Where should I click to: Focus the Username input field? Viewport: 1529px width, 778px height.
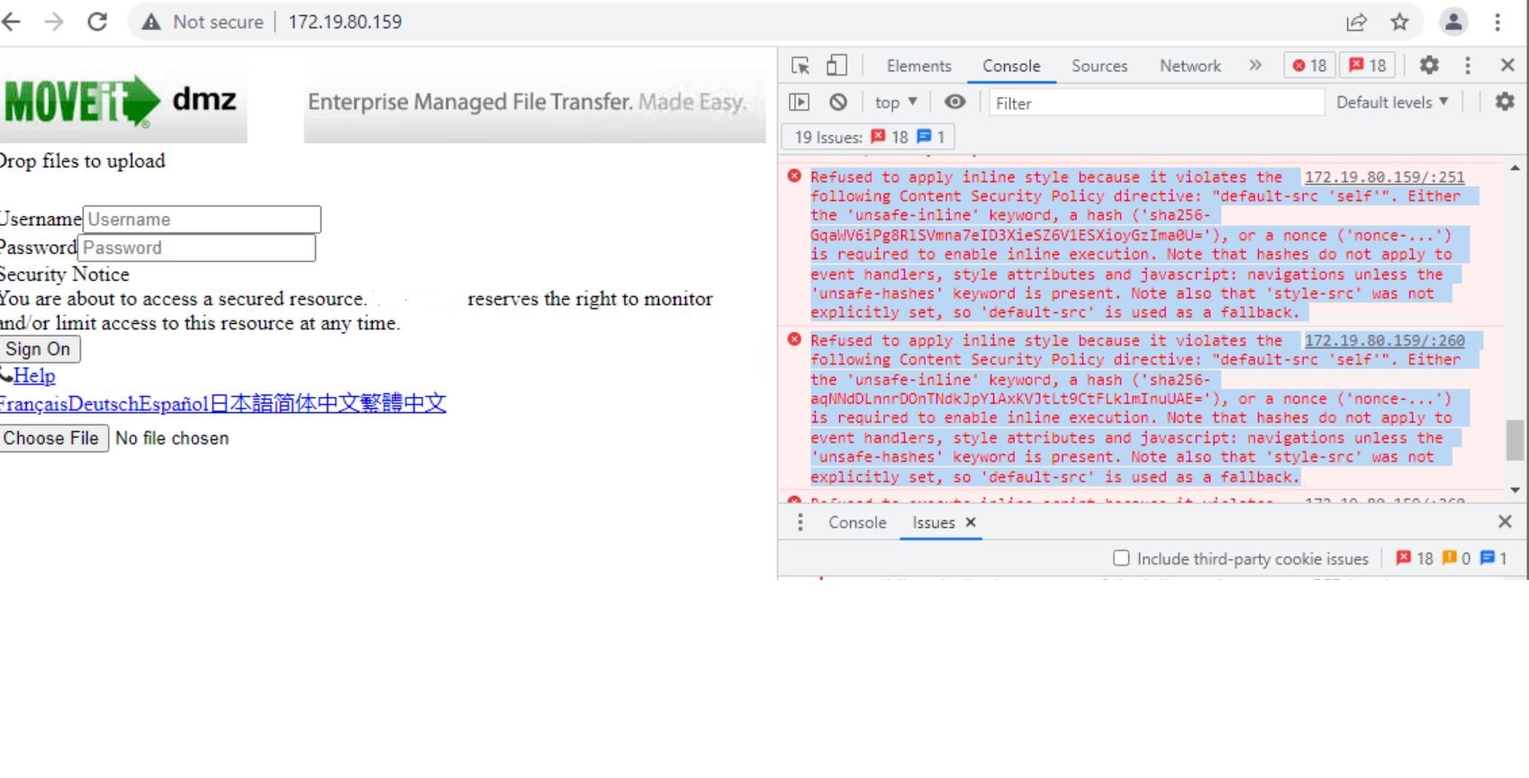[x=202, y=220]
